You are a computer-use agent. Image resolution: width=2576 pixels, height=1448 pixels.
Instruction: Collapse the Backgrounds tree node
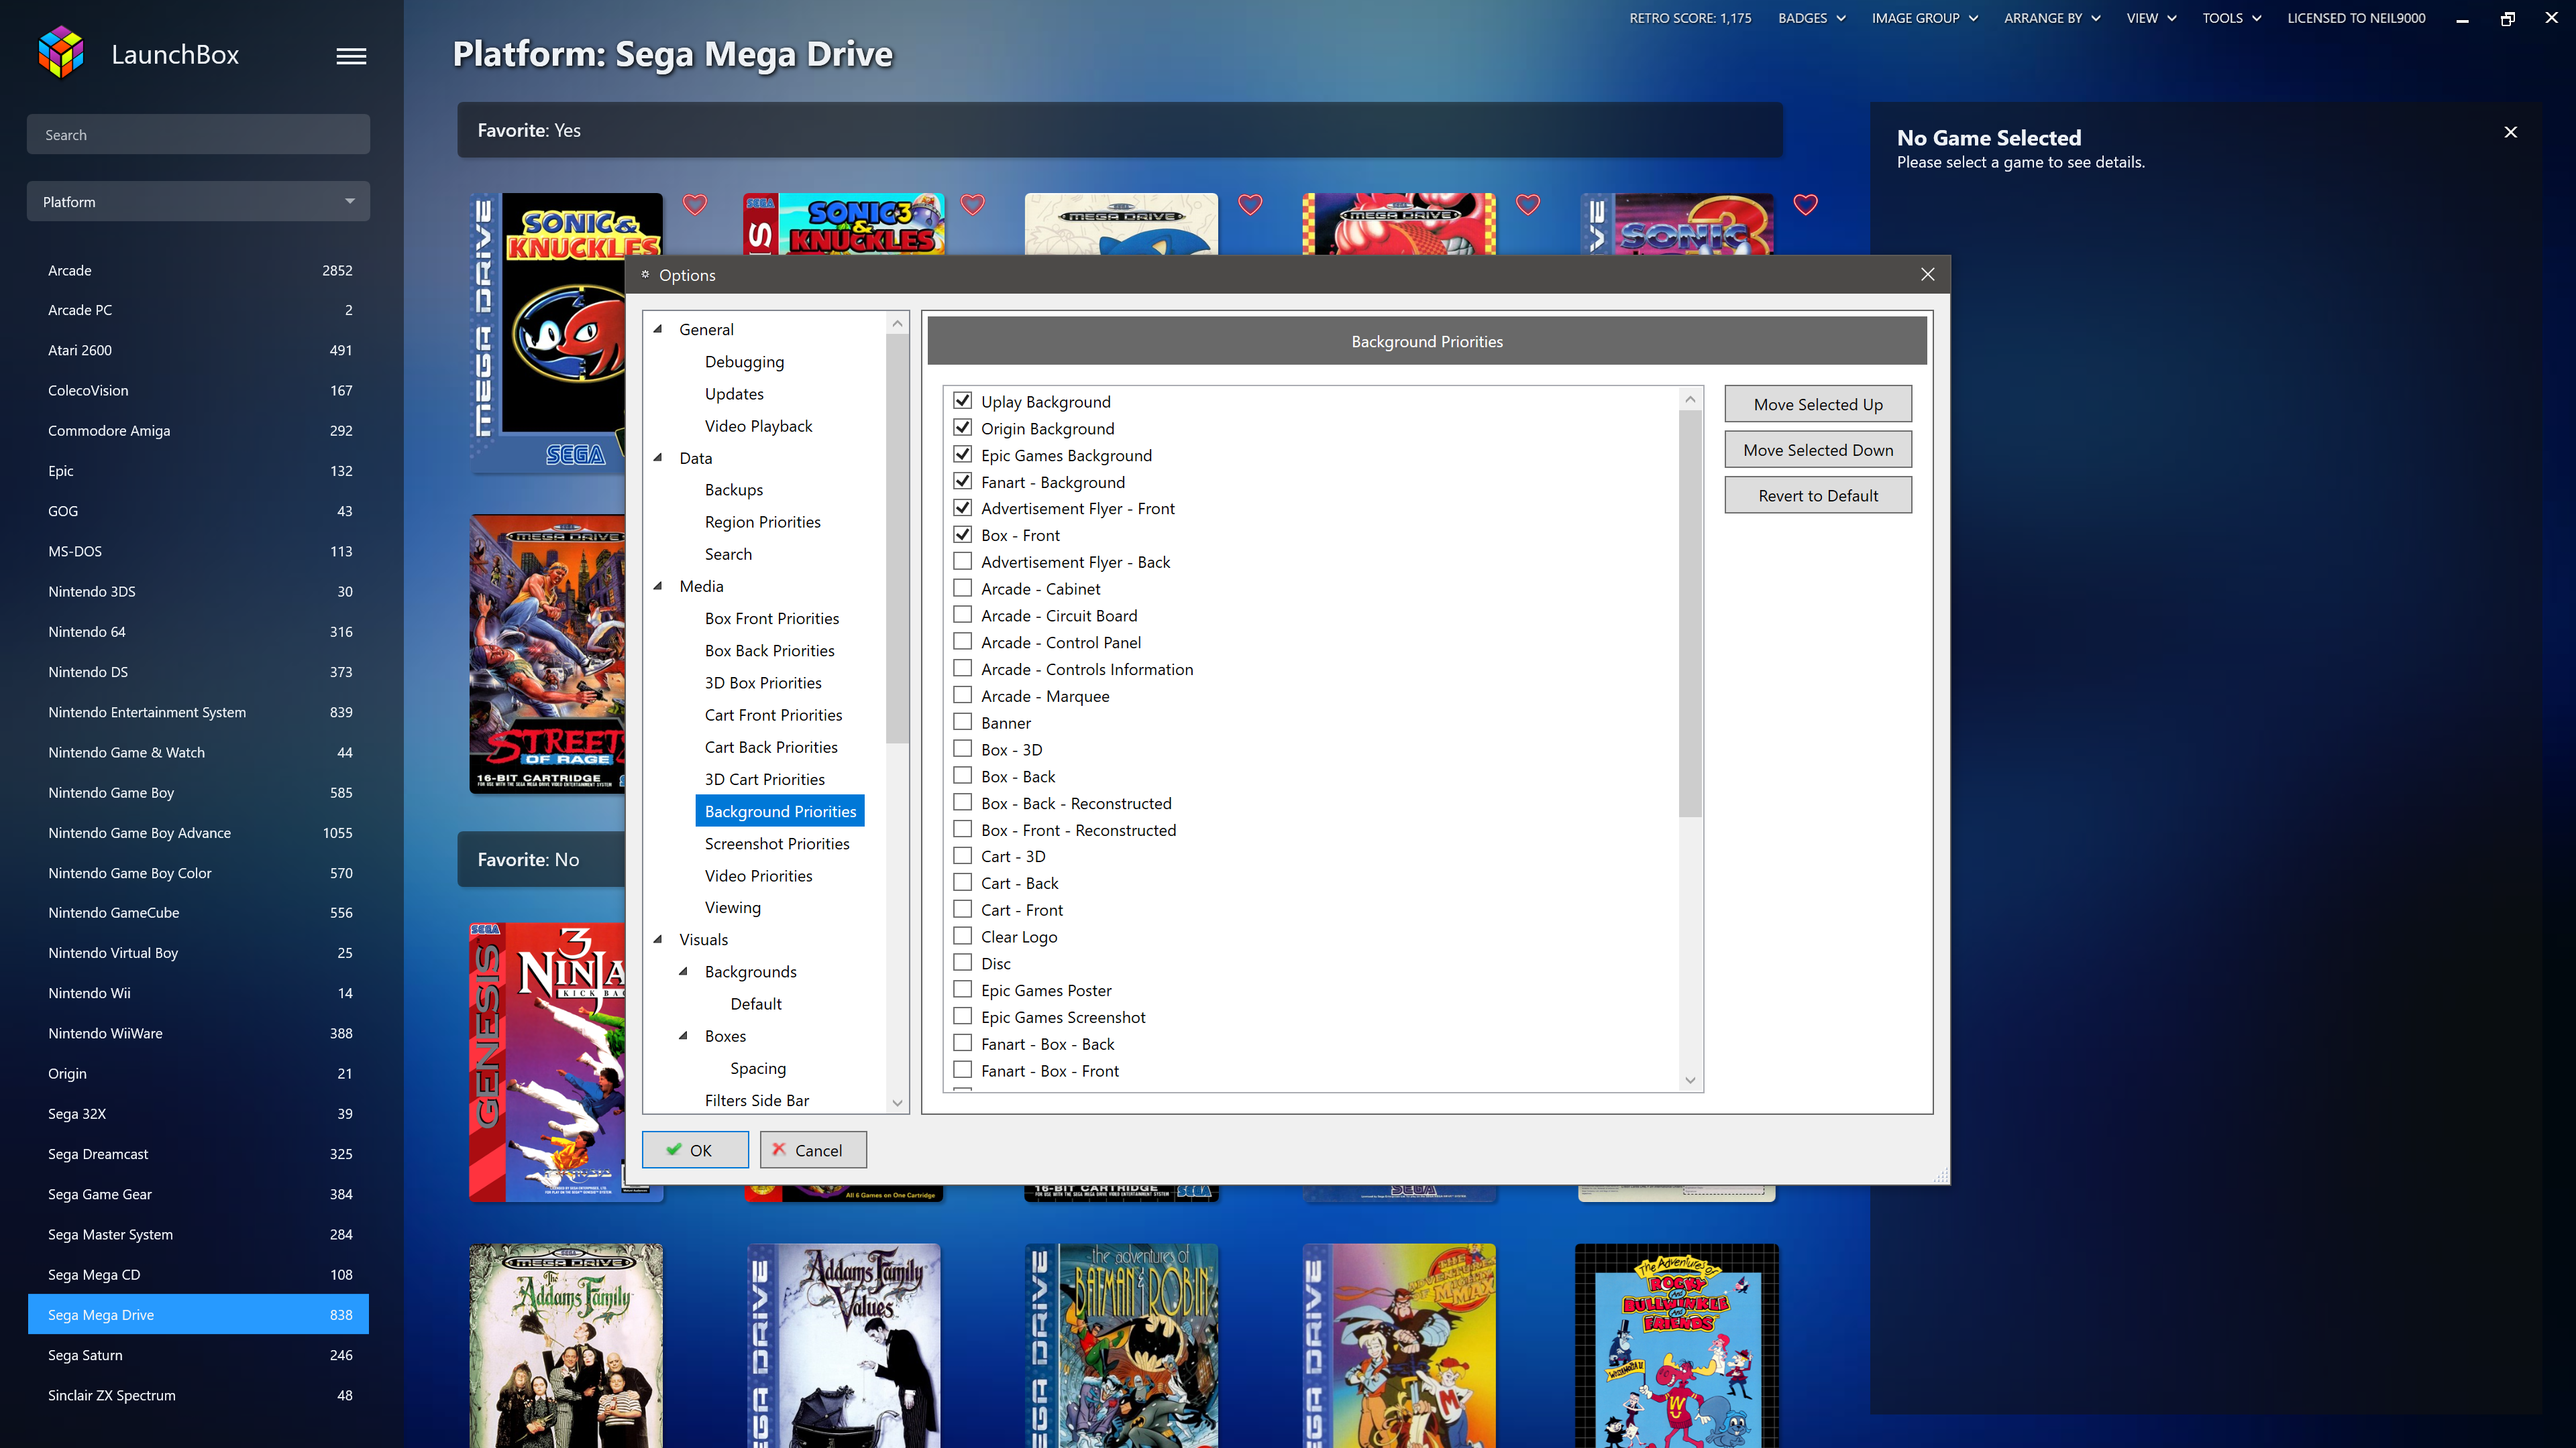pos(684,971)
